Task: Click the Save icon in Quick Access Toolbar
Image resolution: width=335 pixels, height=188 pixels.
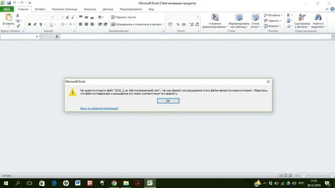Action: click(x=9, y=3)
